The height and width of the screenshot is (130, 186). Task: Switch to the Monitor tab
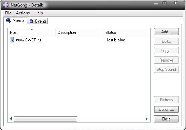click(15, 21)
